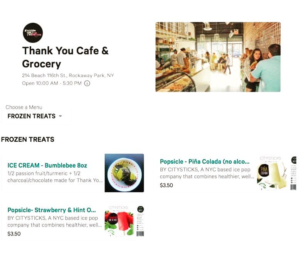The width and height of the screenshot is (301, 277).
Task: Open Popsicle - Strawberry item title
Action: tap(51, 210)
